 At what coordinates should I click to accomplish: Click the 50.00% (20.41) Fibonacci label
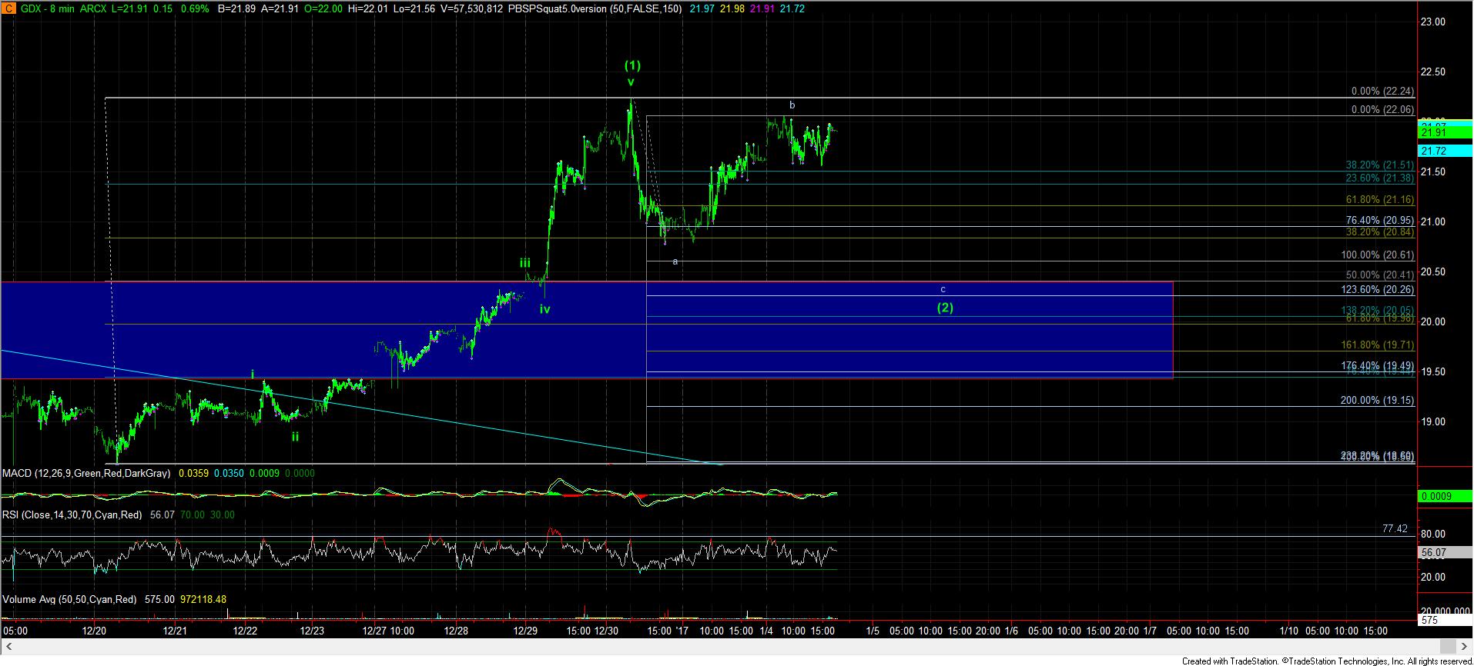(x=1379, y=275)
